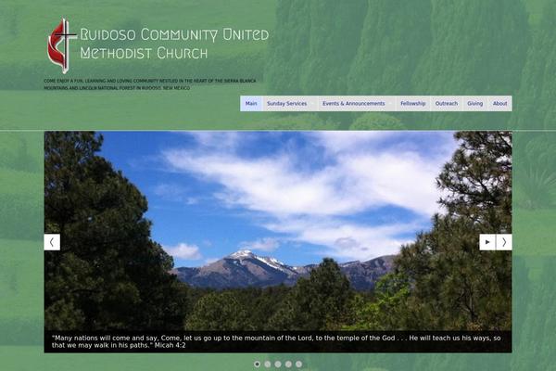Jump to the second slide dot
Viewport: 556px width, 371px height.
[268, 364]
